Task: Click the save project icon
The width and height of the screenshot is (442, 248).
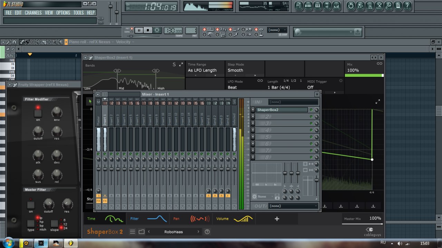Action: click(x=360, y=6)
